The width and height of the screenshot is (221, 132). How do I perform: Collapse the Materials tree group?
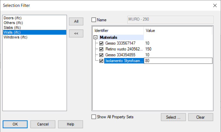pyautogui.click(x=95, y=37)
